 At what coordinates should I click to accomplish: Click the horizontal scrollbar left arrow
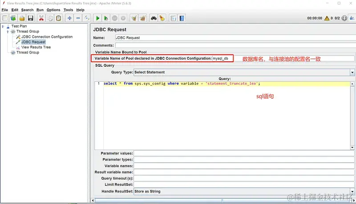click(93, 200)
